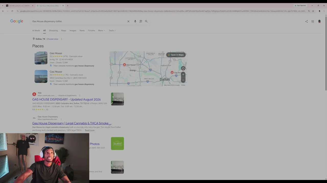327x183 pixels.
Task: Open the Gas House Irving, TX place listing
Action: (56, 53)
